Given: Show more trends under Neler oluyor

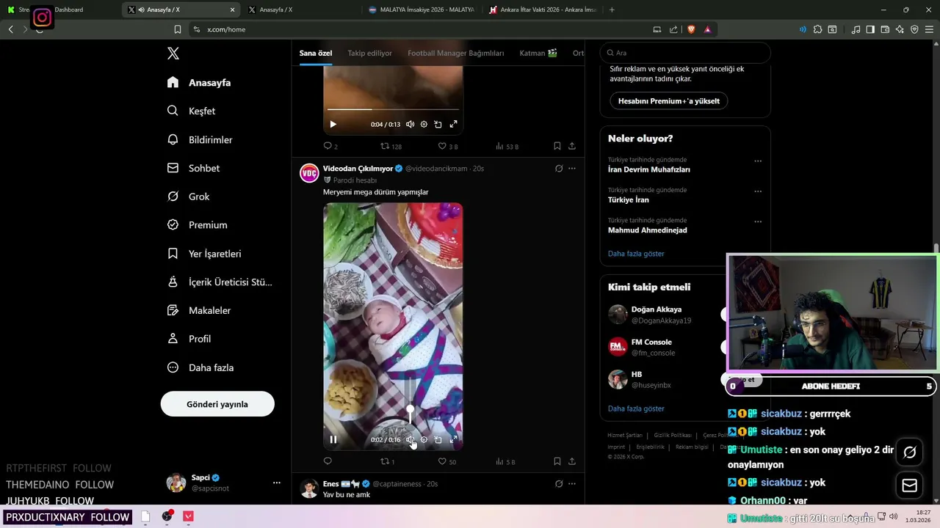Looking at the screenshot, I should click(x=636, y=254).
